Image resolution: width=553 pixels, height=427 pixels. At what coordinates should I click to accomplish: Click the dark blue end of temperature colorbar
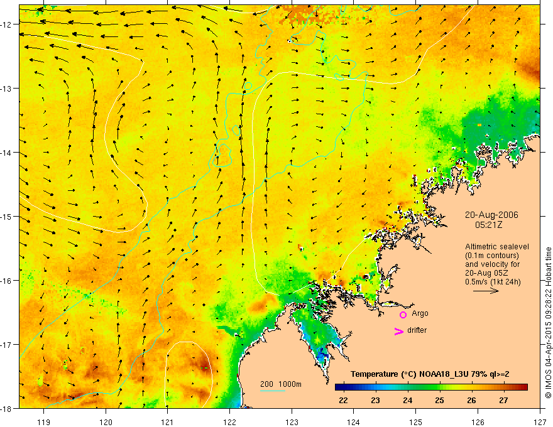[341, 387]
